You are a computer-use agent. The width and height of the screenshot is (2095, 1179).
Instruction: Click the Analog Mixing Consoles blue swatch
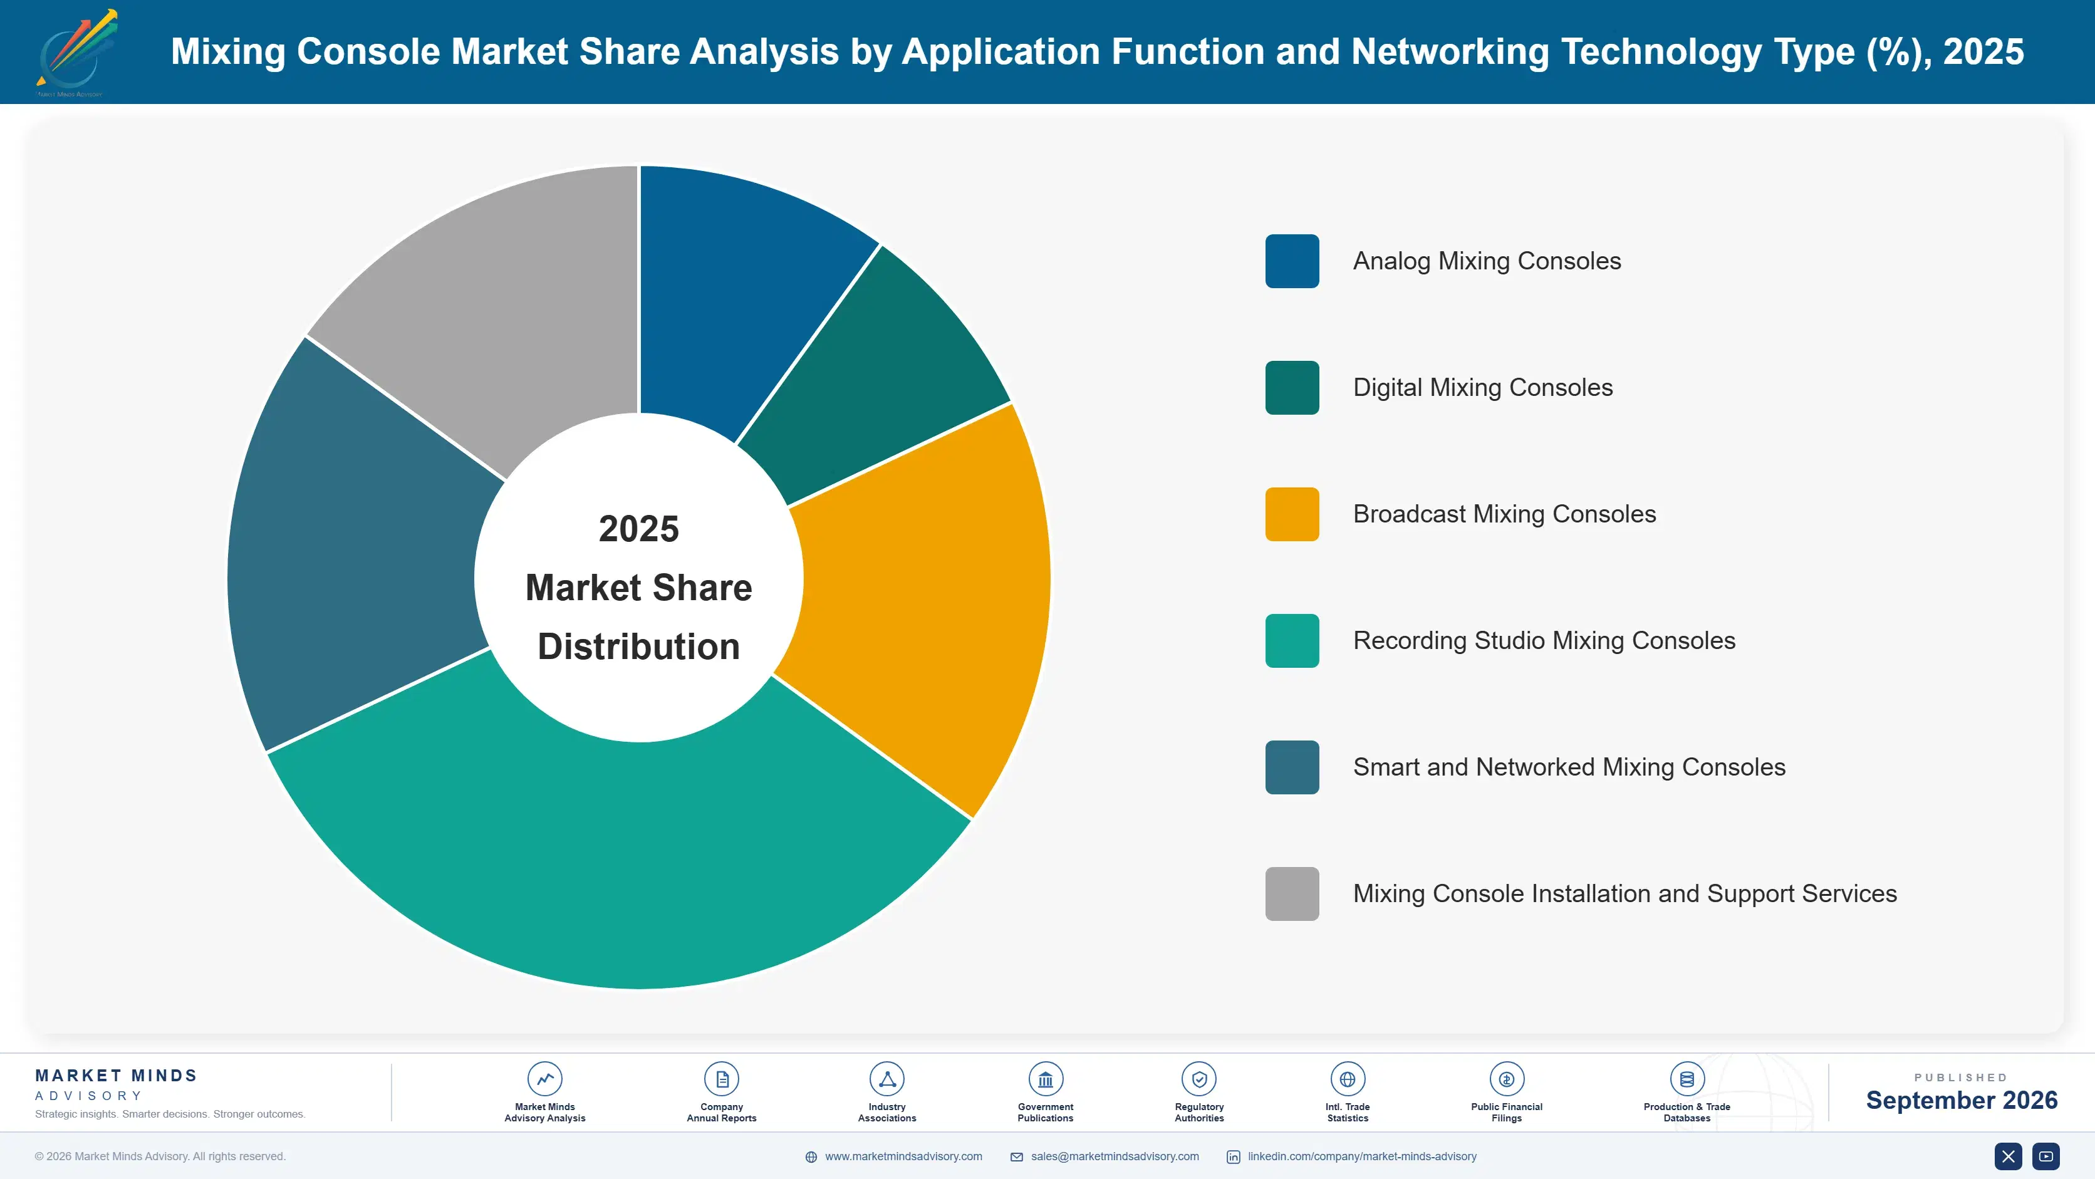(x=1291, y=261)
